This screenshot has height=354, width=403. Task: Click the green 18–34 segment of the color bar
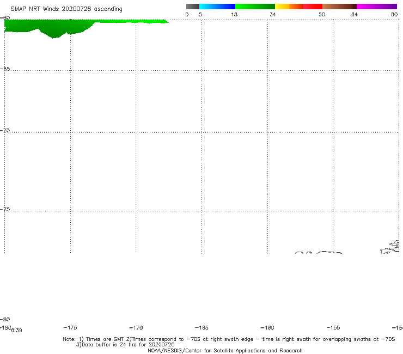coord(255,7)
